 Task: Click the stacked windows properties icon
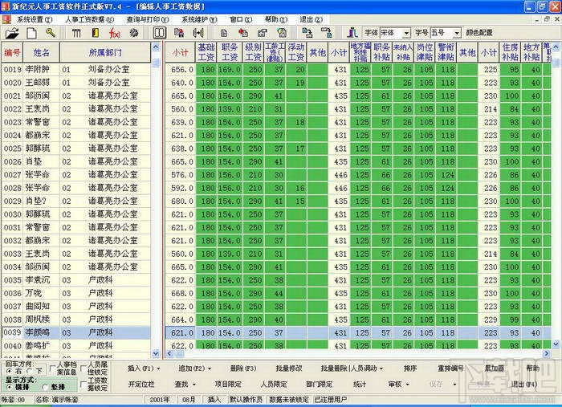point(263,34)
